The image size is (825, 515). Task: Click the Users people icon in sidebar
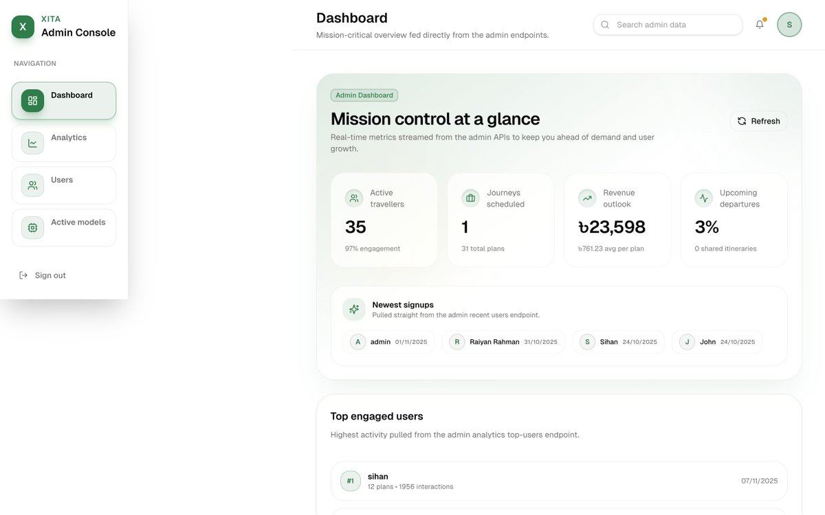click(x=32, y=185)
